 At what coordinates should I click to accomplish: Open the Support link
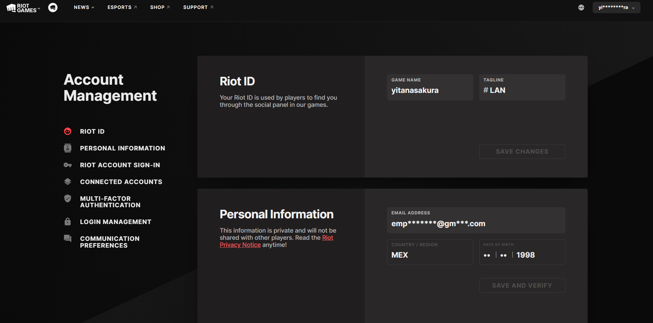click(x=198, y=8)
